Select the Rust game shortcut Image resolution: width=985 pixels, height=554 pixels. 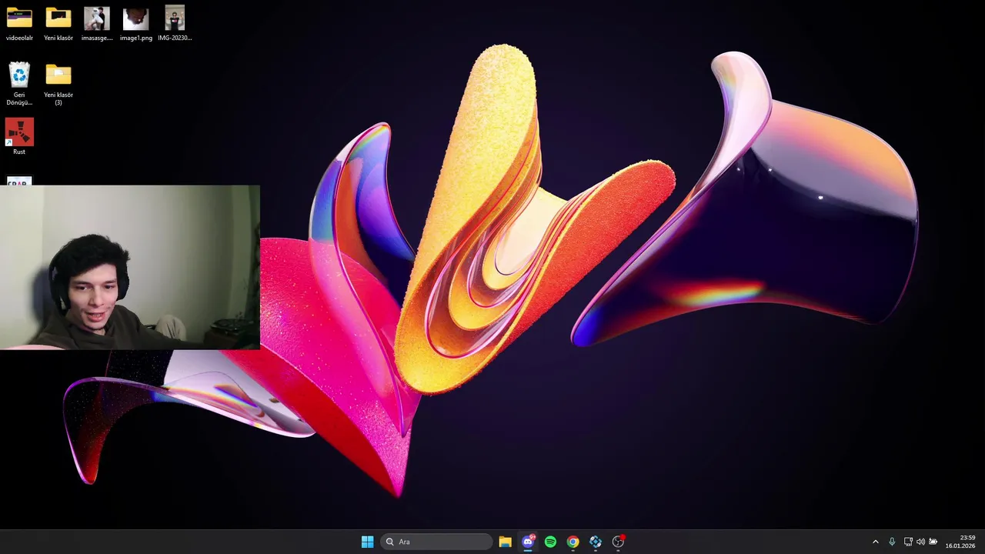(x=19, y=136)
